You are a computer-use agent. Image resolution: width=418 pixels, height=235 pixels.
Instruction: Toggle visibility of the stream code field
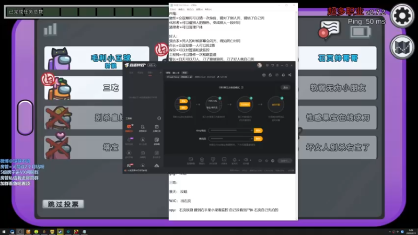(x=251, y=139)
